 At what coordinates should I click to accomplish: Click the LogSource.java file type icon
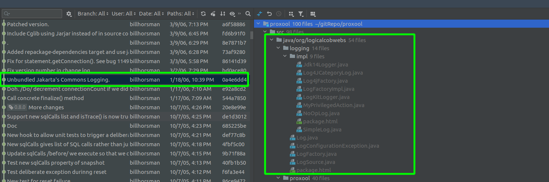pos(293,162)
